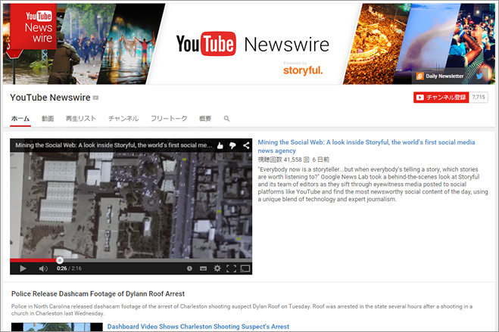Open the share icon on video player
This screenshot has height=332, width=499.
(x=246, y=145)
